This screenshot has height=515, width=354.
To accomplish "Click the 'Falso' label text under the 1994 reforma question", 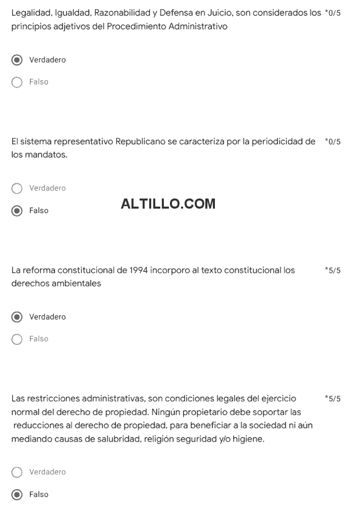I will point(39,339).
